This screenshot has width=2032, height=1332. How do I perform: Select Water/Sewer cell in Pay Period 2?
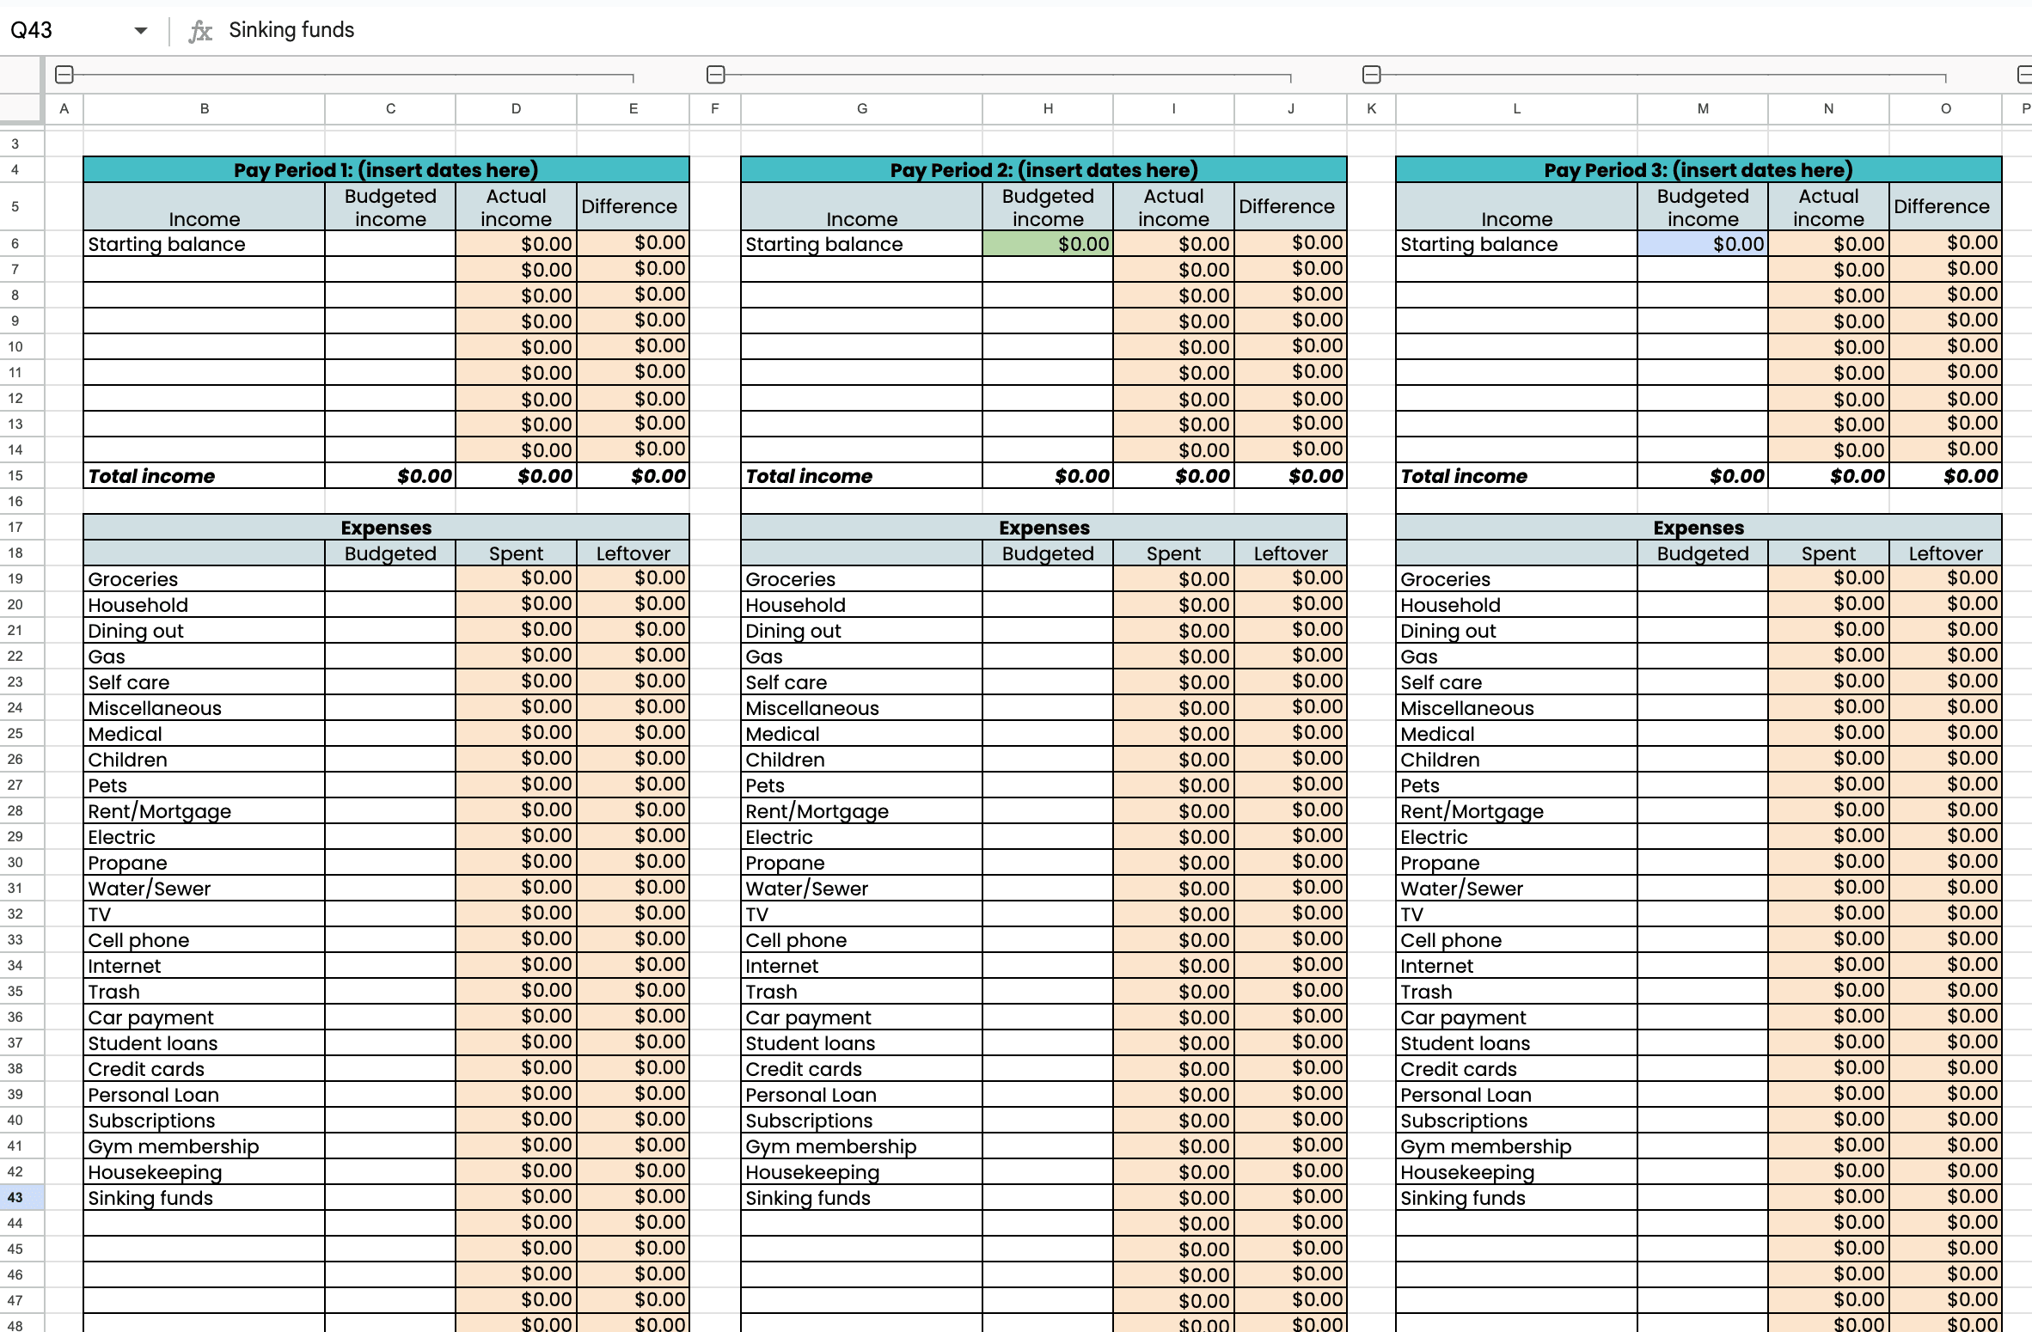pyautogui.click(x=862, y=889)
